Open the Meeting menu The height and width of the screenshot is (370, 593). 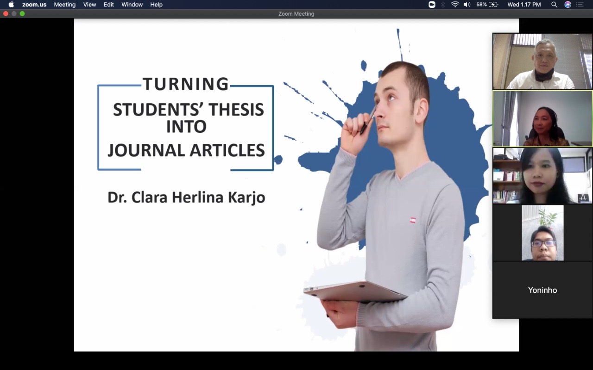[64, 5]
